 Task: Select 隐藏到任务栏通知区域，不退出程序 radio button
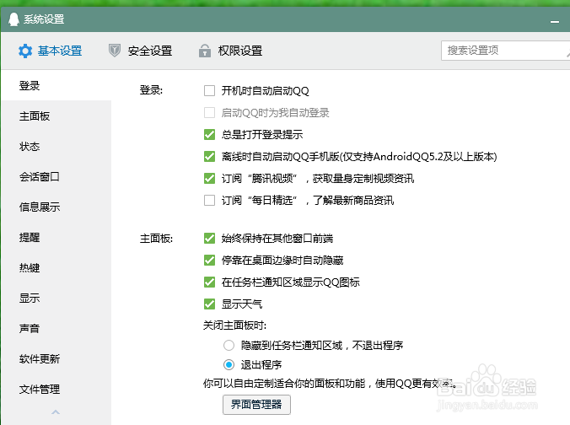pyautogui.click(x=229, y=346)
